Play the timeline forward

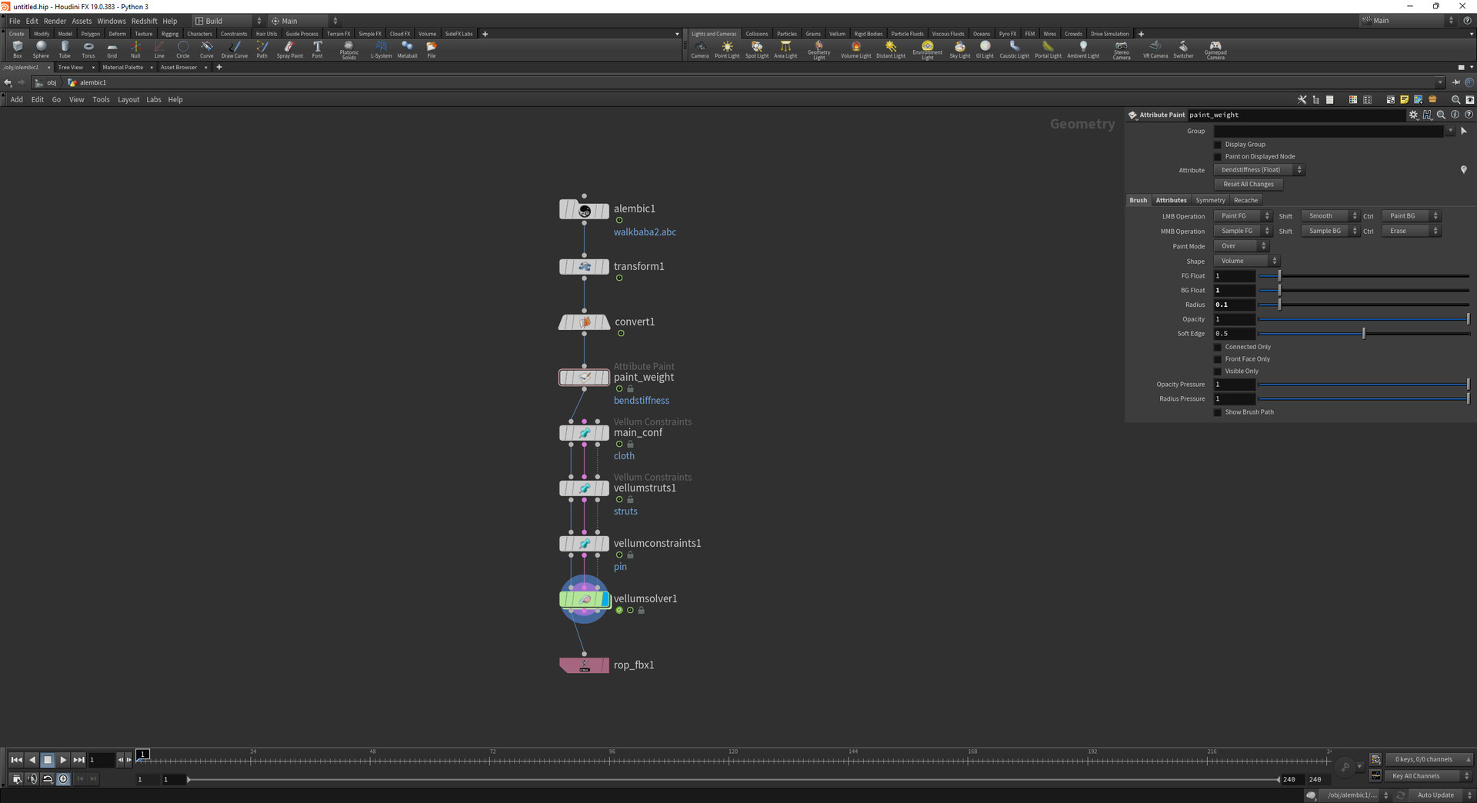(x=63, y=760)
